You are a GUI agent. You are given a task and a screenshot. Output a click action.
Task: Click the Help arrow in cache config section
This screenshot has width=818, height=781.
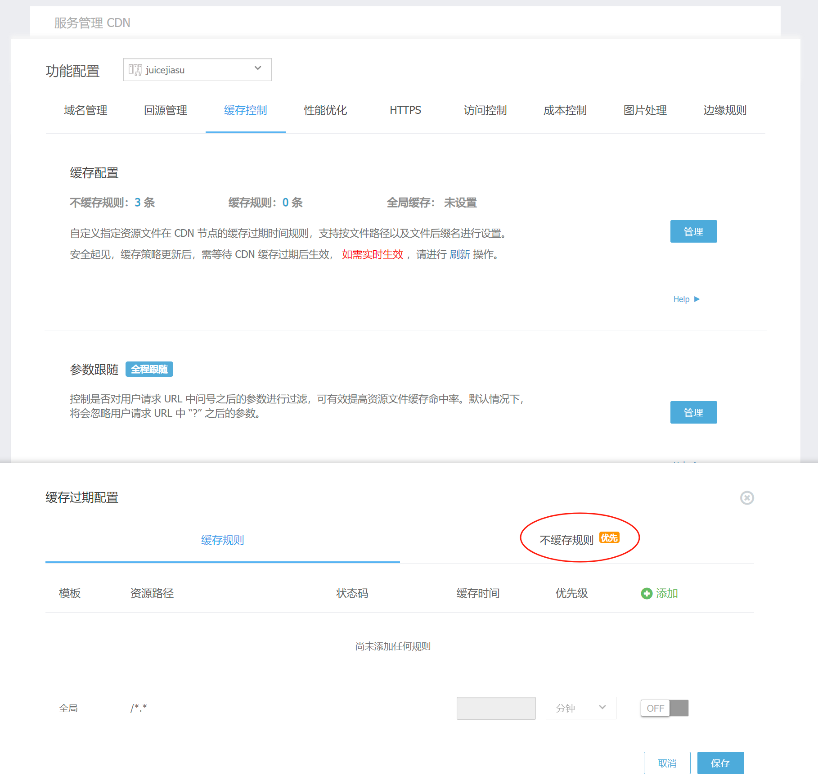(x=697, y=299)
